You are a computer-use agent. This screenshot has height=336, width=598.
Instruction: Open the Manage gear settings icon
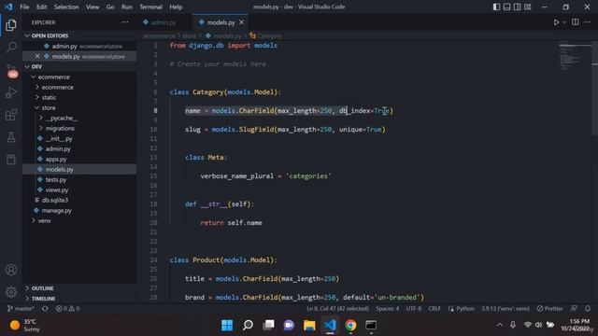pos(11,292)
